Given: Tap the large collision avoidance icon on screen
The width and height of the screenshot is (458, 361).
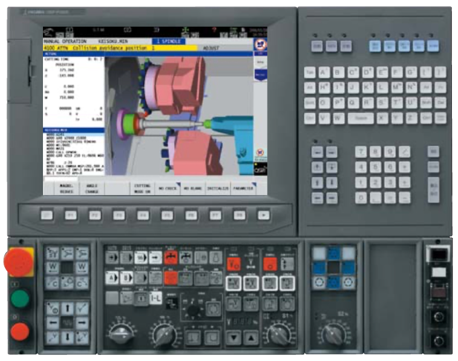Looking at the screenshot, I should pyautogui.click(x=260, y=44).
